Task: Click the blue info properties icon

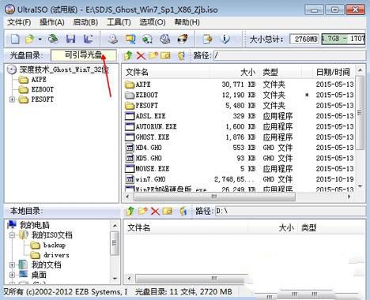Action: [x=225, y=39]
